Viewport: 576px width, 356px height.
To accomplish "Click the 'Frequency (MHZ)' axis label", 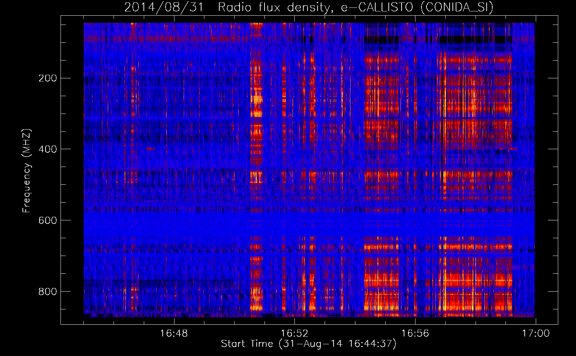I will coord(27,171).
